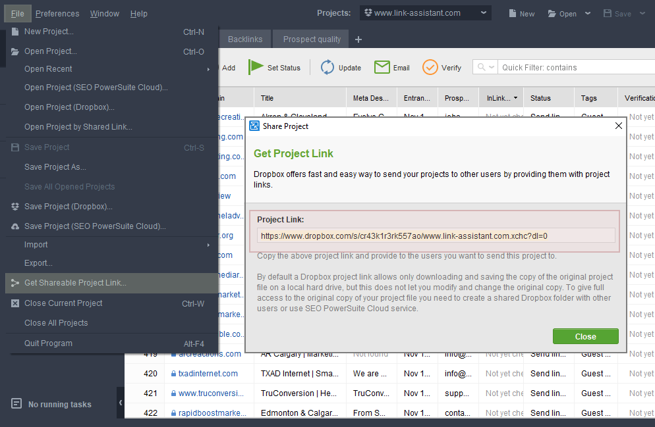Open the Window menu
This screenshot has width=655, height=427.
(104, 14)
